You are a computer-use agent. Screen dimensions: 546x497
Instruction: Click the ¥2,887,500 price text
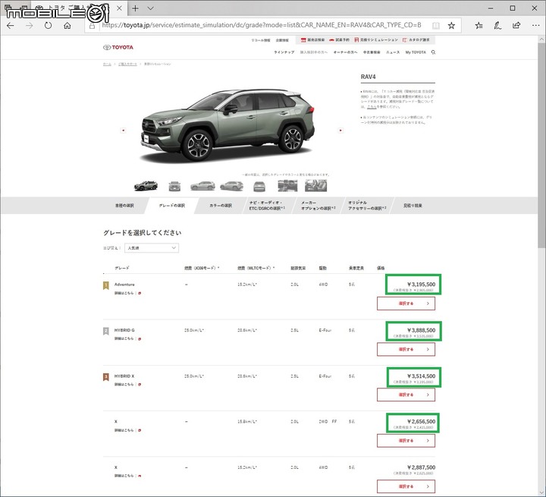[x=421, y=467]
